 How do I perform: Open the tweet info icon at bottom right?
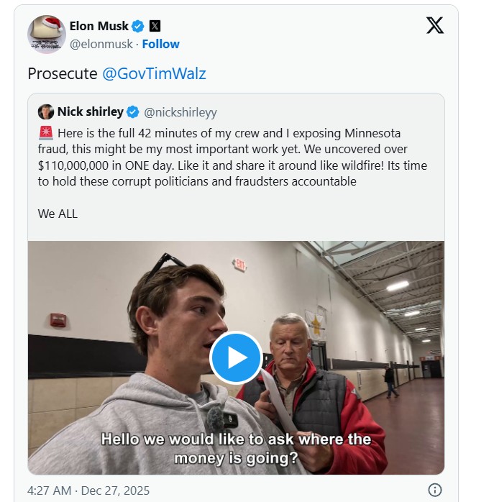[x=435, y=490]
